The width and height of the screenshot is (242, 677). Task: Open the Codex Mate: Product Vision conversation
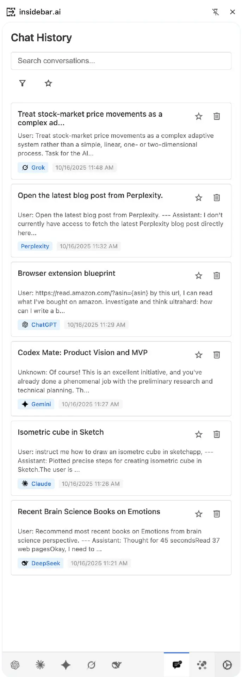[x=83, y=353]
